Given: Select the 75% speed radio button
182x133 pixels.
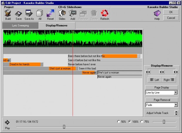Looking at the screenshot, I should [142, 122].
